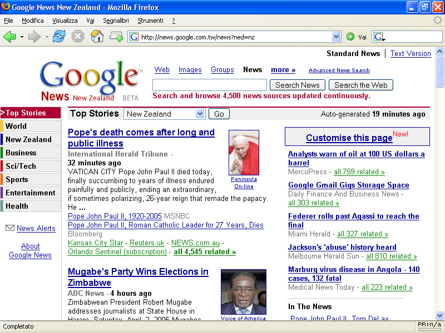Image resolution: width=445 pixels, height=333 pixels.
Task: Open Google Gmail Gigs Storage Space link
Action: tap(349, 185)
